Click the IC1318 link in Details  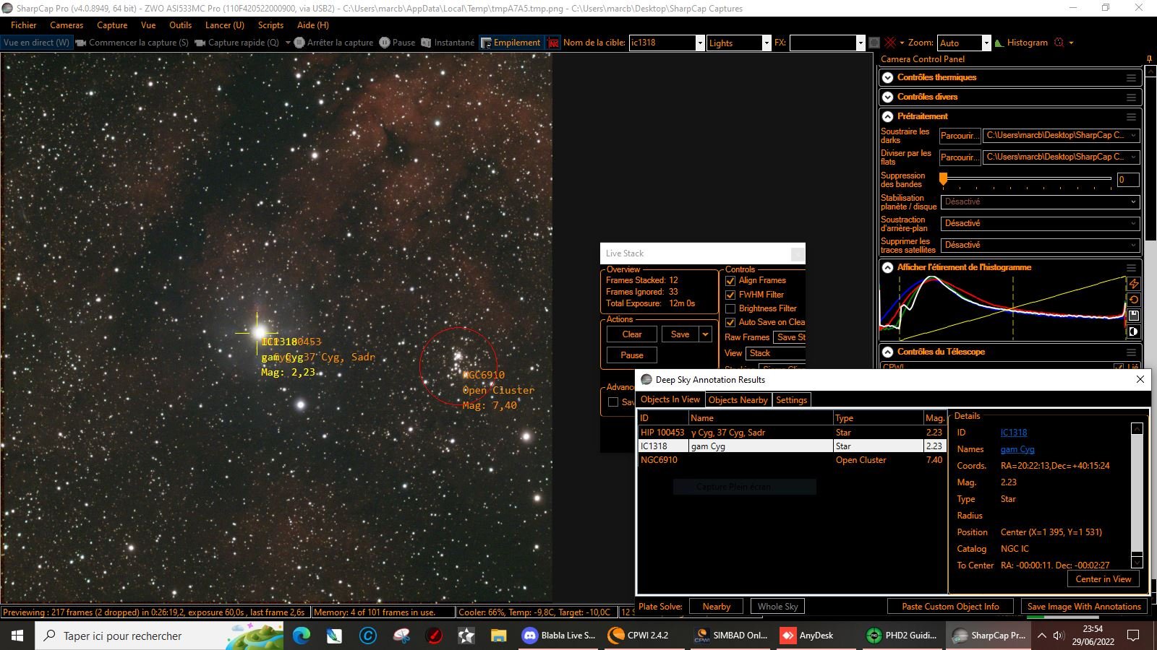pyautogui.click(x=1014, y=433)
